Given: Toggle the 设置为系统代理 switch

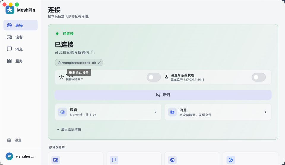Looking at the screenshot, I should [x=259, y=77].
